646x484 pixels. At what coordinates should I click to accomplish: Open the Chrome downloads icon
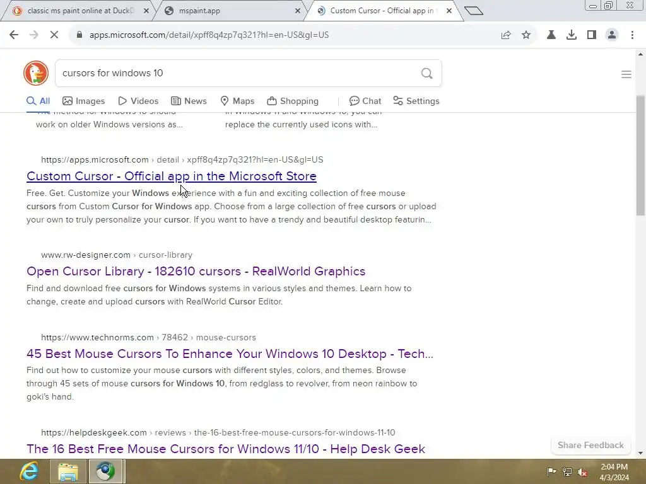click(x=571, y=35)
